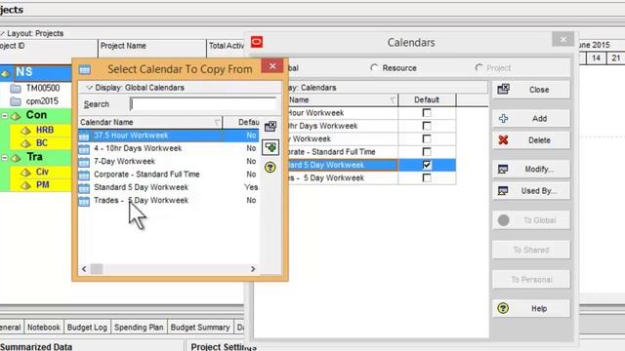Select the HRB EPS node
The width and height of the screenshot is (625, 351).
(x=45, y=130)
